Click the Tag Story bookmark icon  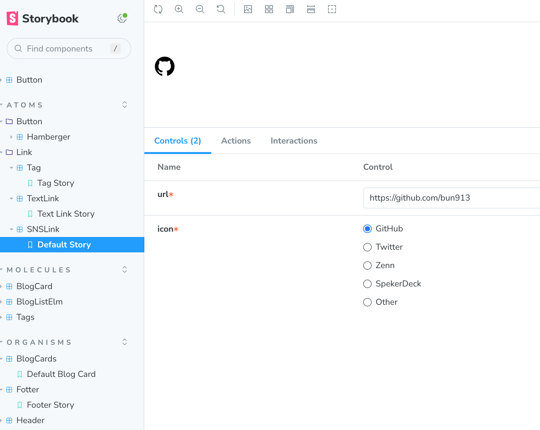(x=30, y=183)
